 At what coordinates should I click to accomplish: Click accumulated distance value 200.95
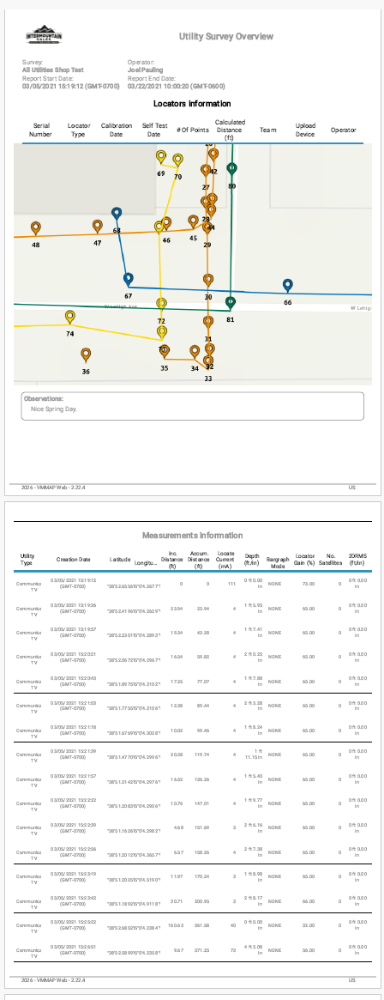pos(202,901)
